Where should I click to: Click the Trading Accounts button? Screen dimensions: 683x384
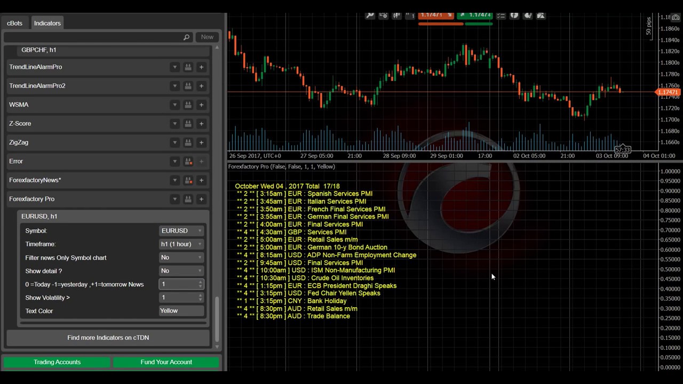click(x=57, y=362)
